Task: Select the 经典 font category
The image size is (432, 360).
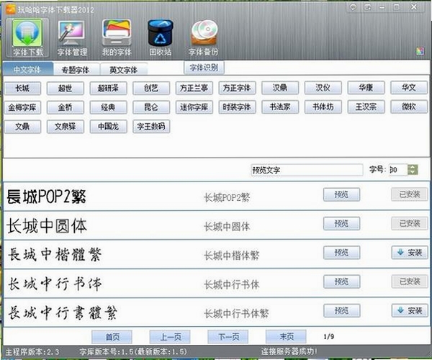Action: [108, 107]
